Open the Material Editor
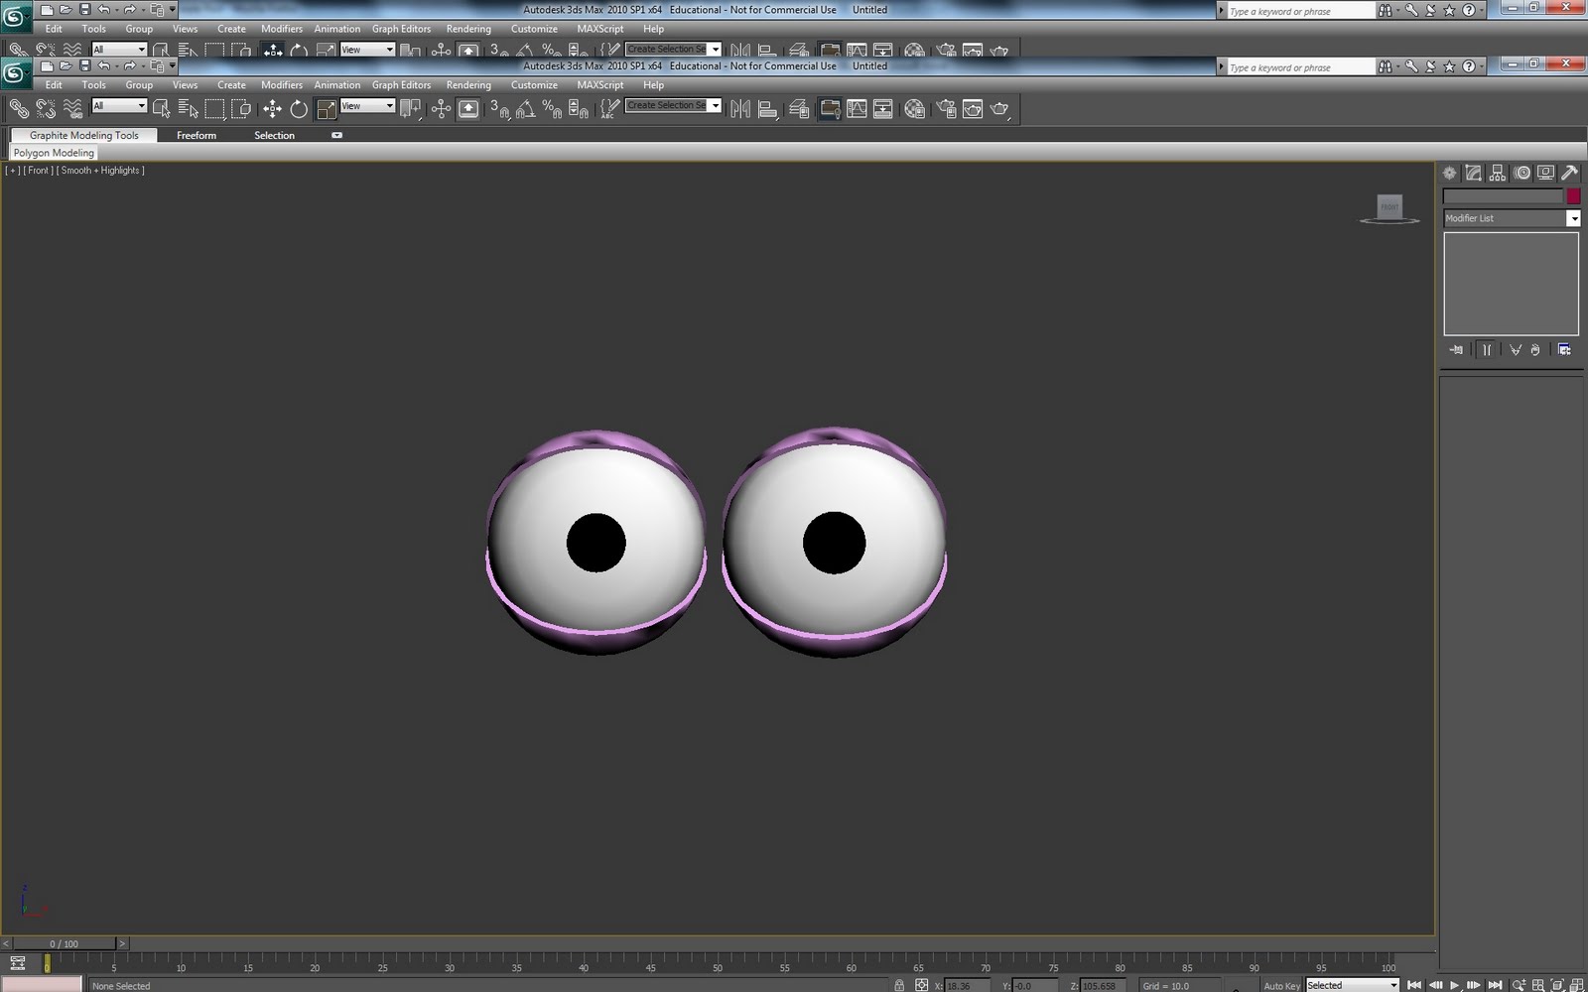This screenshot has width=1588, height=992. (x=830, y=107)
